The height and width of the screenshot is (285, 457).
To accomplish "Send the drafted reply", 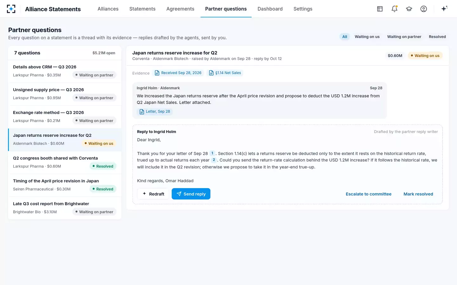I will point(191,194).
